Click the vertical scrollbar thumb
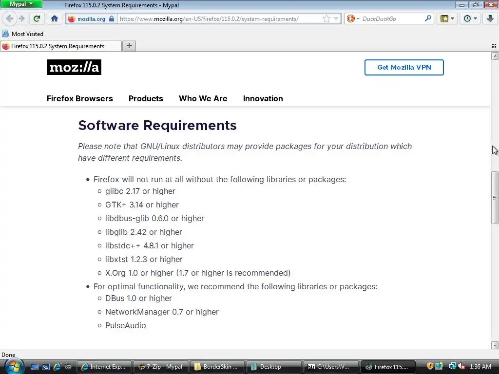This screenshot has height=374, width=499. (x=495, y=198)
